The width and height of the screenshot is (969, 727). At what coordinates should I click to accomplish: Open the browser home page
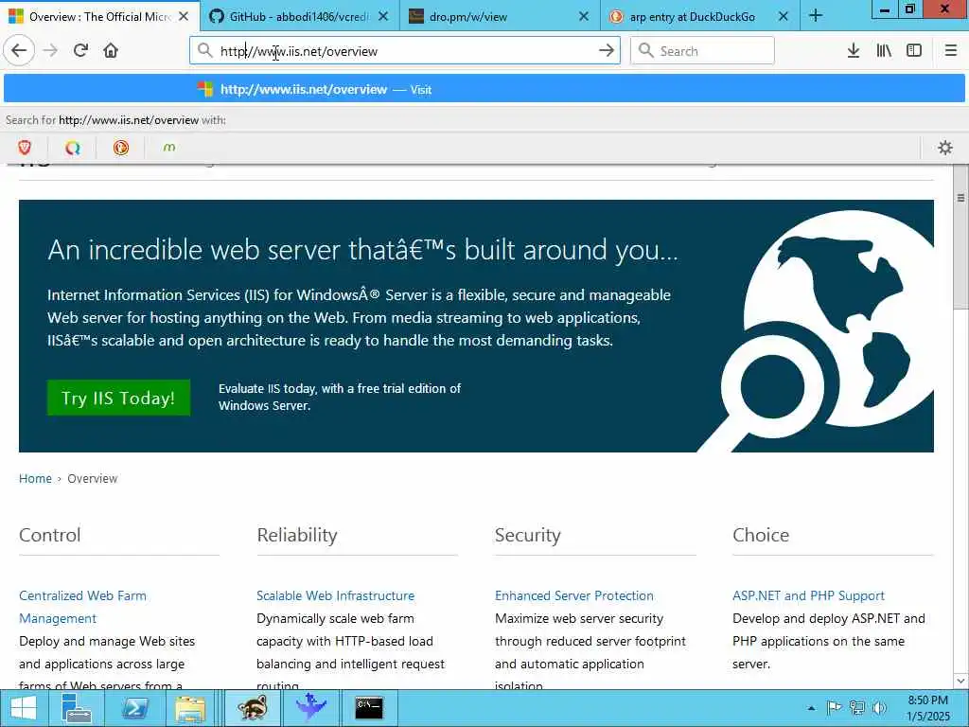coord(111,51)
